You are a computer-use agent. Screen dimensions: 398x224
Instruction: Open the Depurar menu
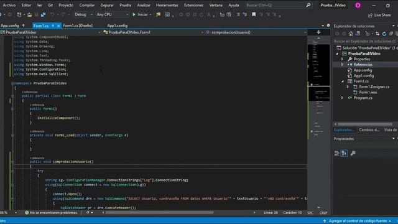click(107, 5)
